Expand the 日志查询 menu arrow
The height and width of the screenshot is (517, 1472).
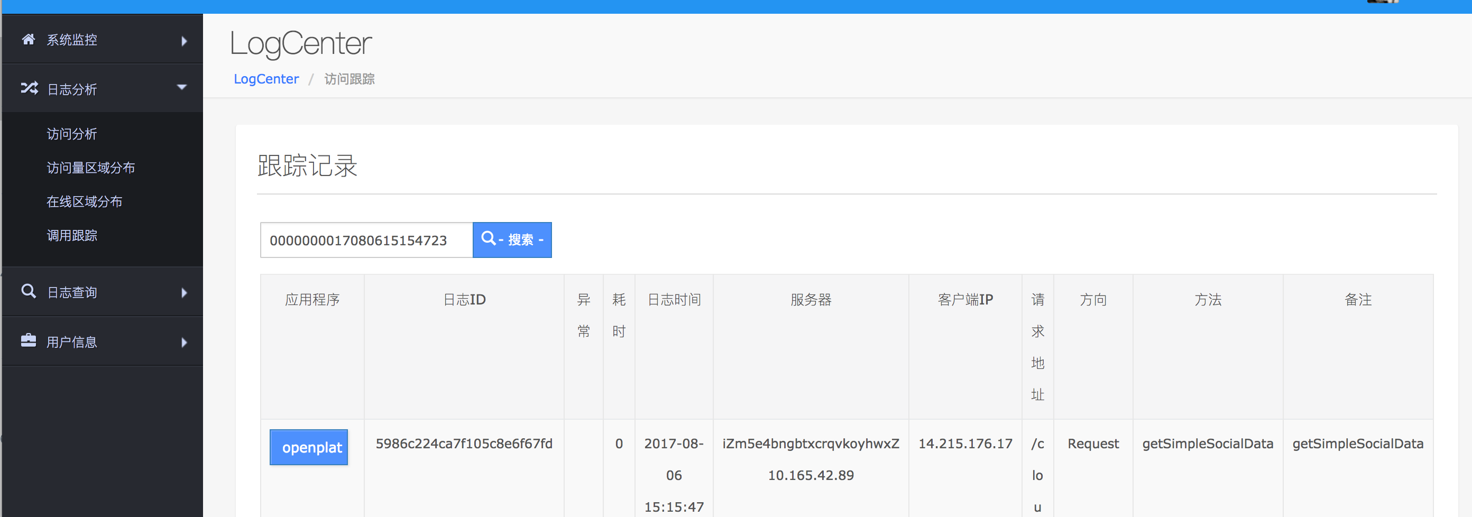[x=184, y=292]
